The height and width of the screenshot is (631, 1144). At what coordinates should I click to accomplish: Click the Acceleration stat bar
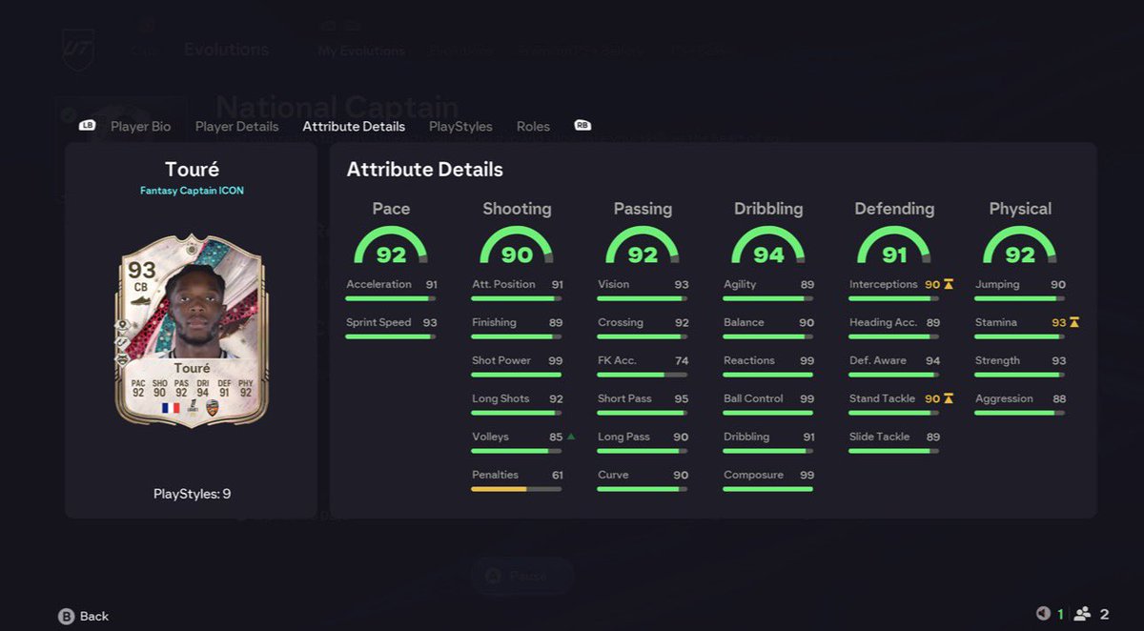tap(391, 298)
